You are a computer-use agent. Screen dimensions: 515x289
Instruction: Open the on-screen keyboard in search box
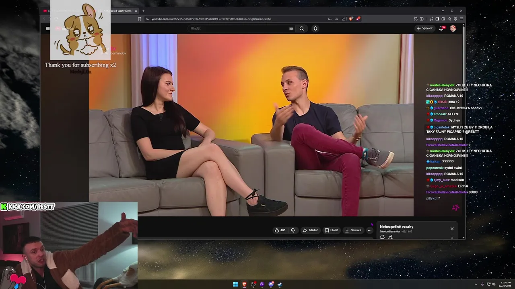(291, 28)
